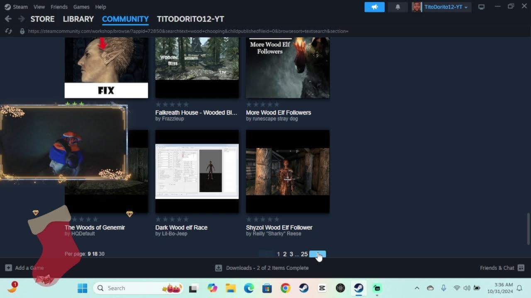Viewport: 531px width, 298px height.
Task: Open Friends & Chat panel
Action: pyautogui.click(x=502, y=268)
